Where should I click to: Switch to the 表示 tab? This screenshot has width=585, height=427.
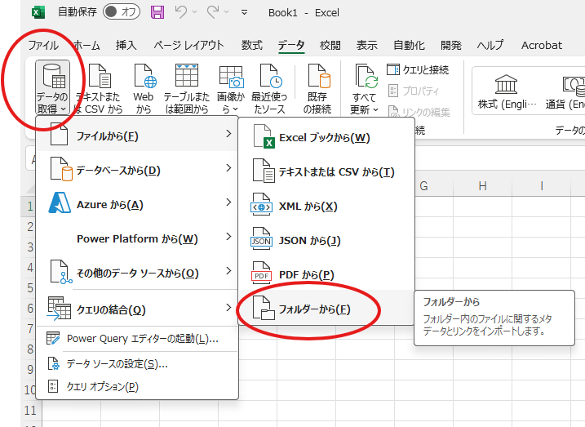click(366, 46)
